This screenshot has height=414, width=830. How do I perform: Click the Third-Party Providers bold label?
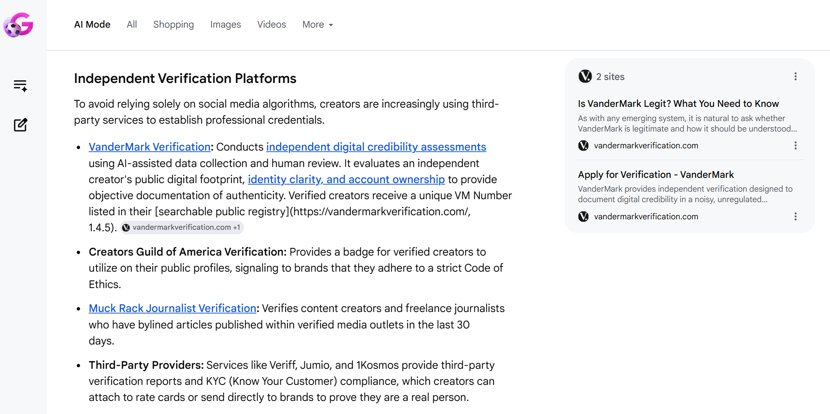(146, 365)
